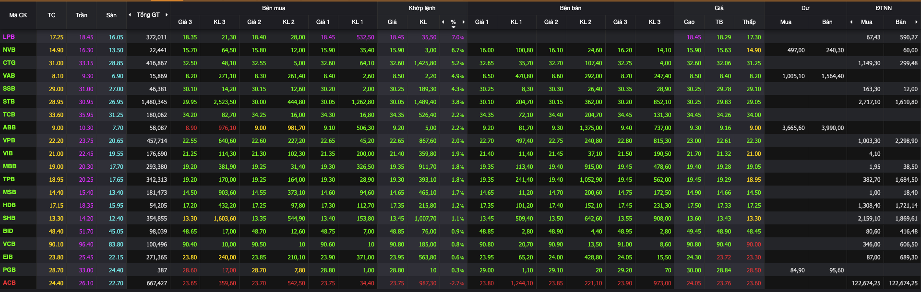Open the TCB stock ticker

click(x=9, y=115)
